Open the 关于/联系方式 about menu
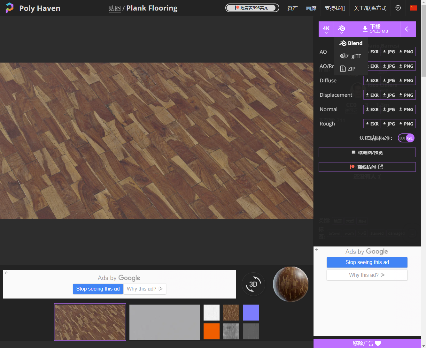 (x=370, y=8)
